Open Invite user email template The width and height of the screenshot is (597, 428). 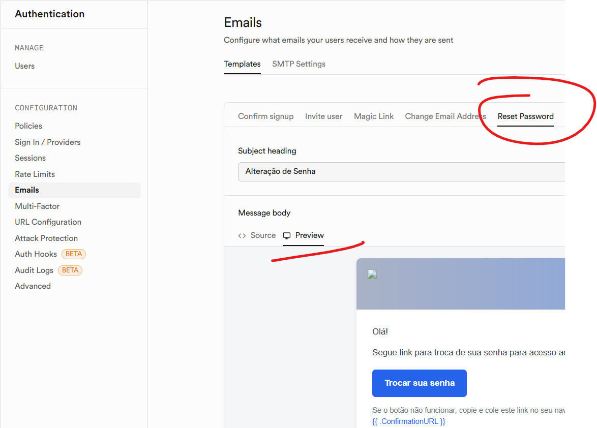tap(323, 116)
